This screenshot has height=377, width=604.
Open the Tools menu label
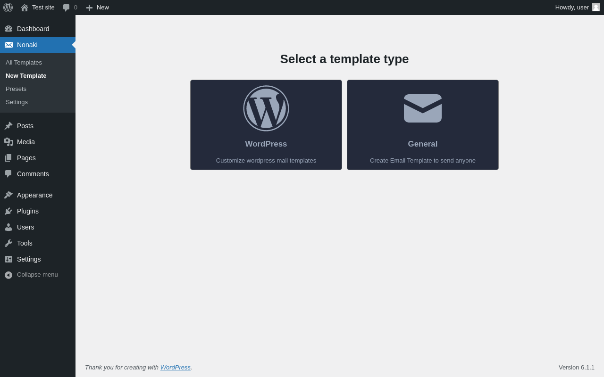pyautogui.click(x=25, y=243)
